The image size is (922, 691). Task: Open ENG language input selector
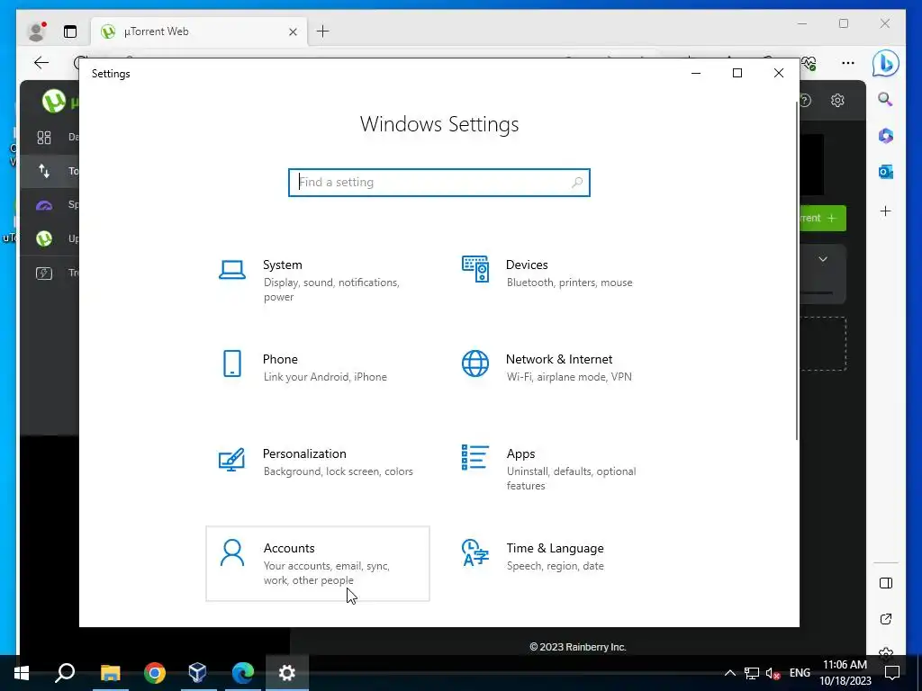coord(800,673)
